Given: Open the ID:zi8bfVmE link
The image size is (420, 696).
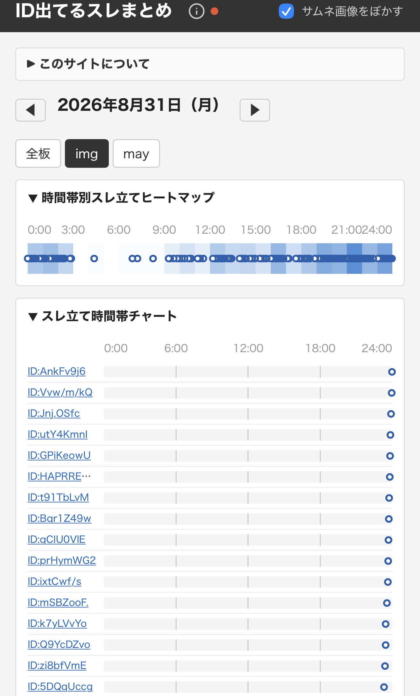Looking at the screenshot, I should (57, 665).
